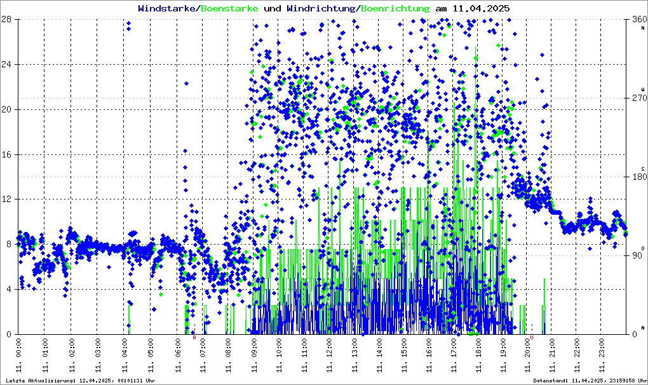Click the time label '11. 12:00'

[x=329, y=356]
